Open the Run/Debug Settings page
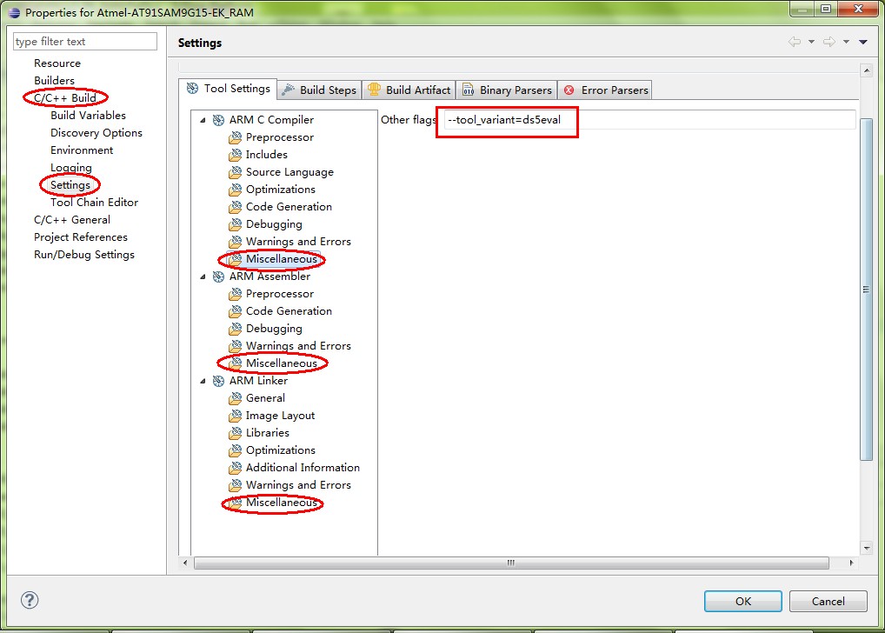This screenshot has height=633, width=885. click(84, 256)
